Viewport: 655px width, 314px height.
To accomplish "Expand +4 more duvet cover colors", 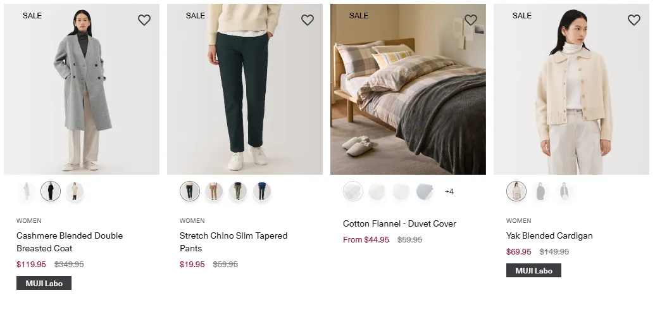I will pyautogui.click(x=449, y=191).
